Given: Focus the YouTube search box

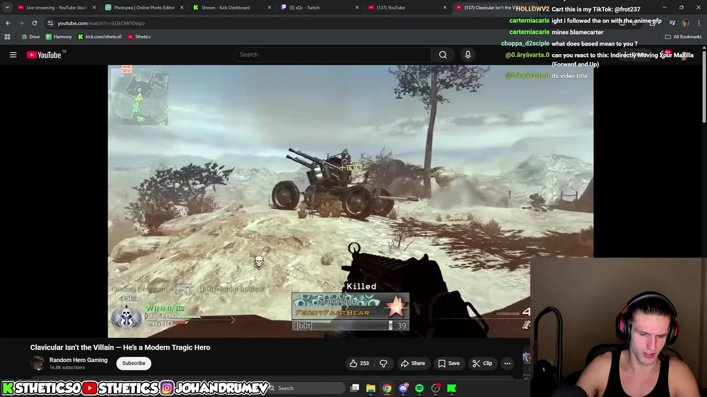Looking at the screenshot, I should tap(333, 55).
